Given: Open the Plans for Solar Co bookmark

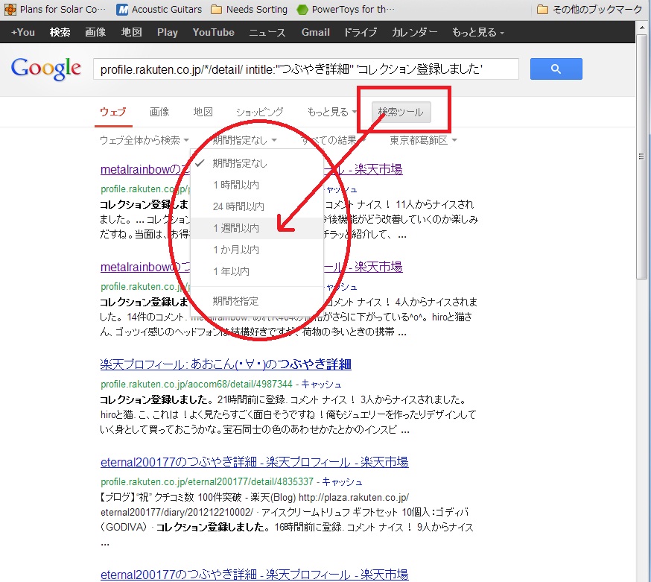Looking at the screenshot, I should point(55,9).
